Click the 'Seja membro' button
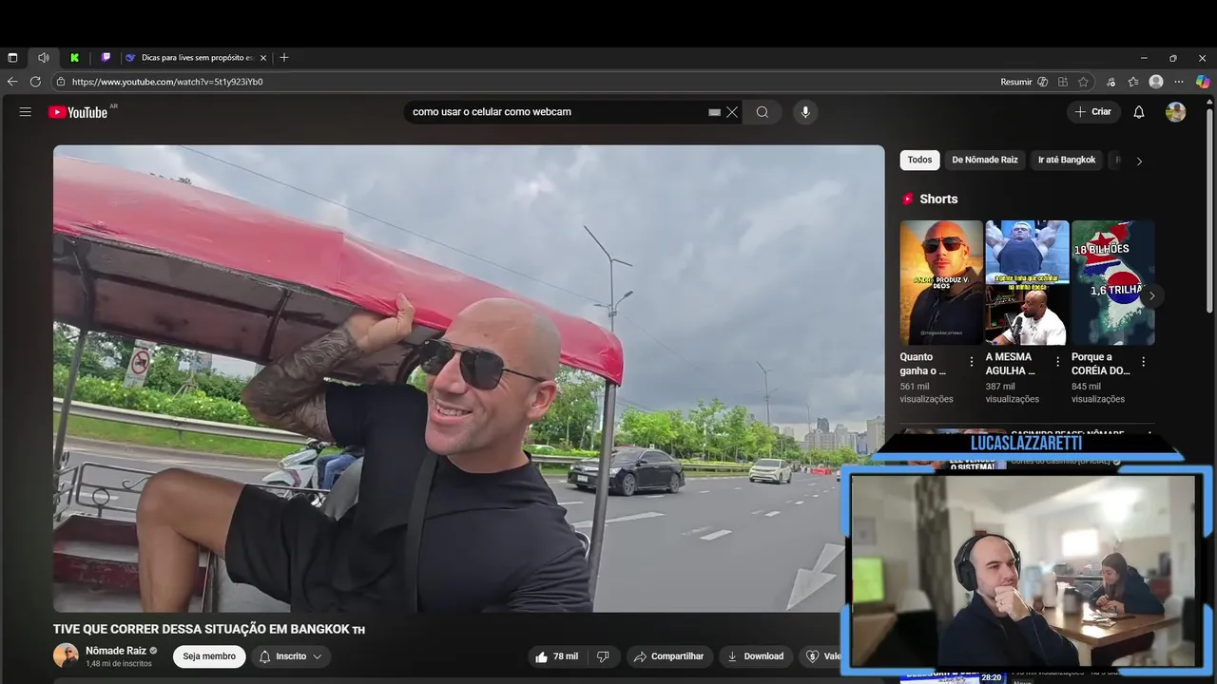Screen dimensions: 1217x684 (209, 656)
